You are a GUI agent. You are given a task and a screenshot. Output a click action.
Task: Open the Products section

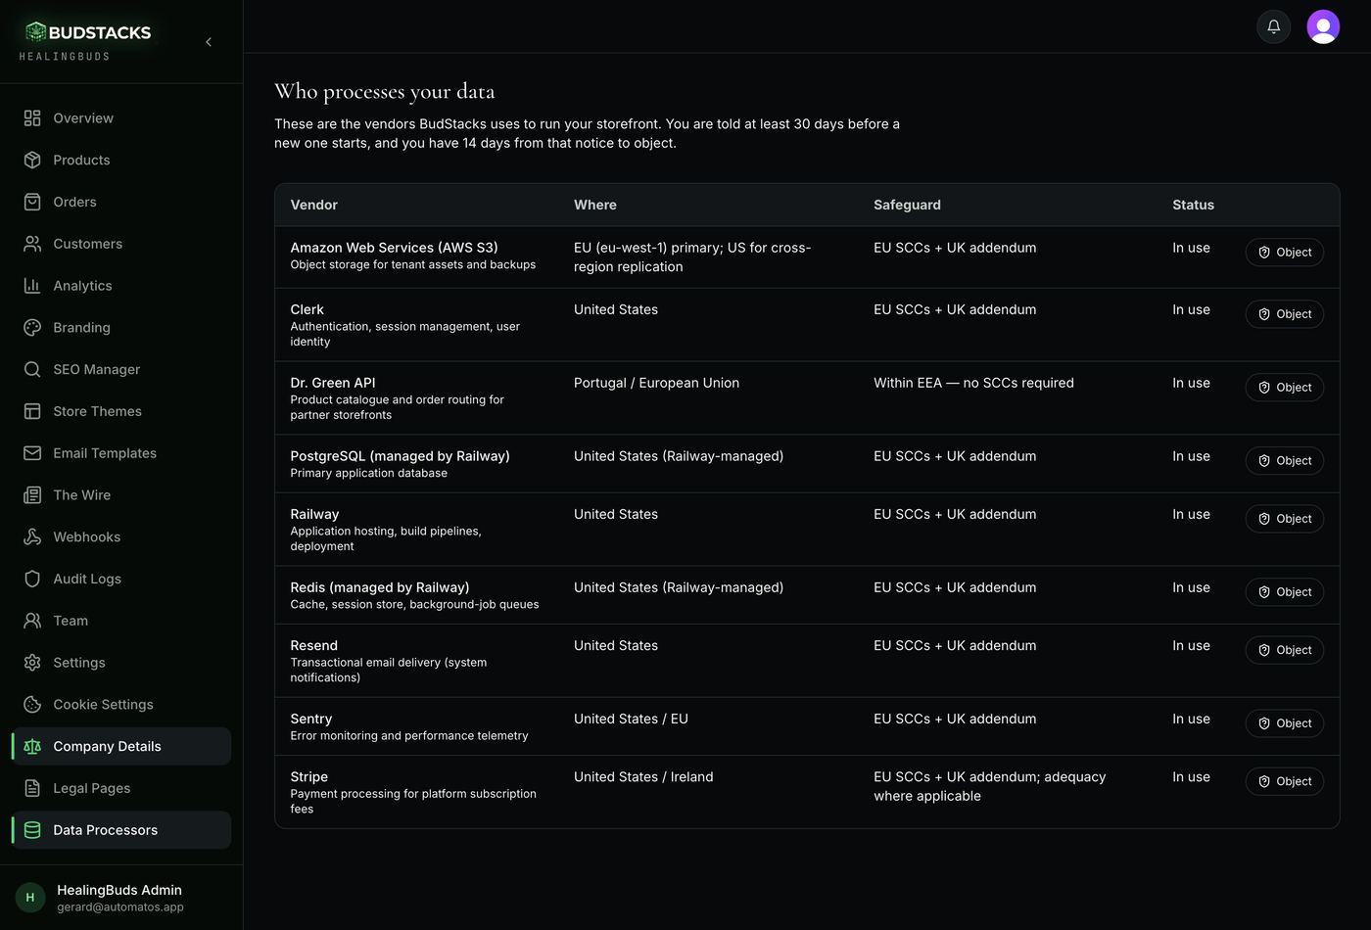[x=121, y=161]
